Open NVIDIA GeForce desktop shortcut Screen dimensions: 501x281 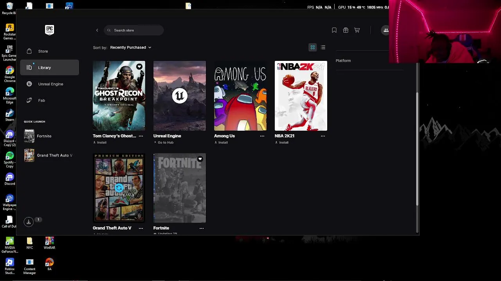click(9, 245)
